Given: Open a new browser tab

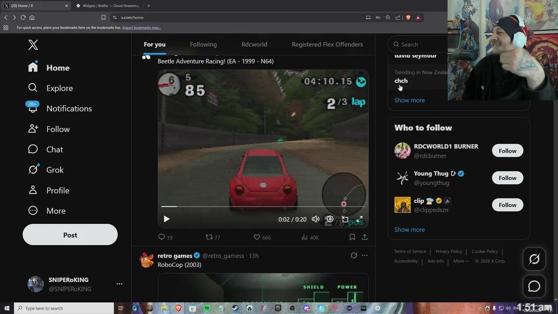Looking at the screenshot, I should pyautogui.click(x=149, y=6).
